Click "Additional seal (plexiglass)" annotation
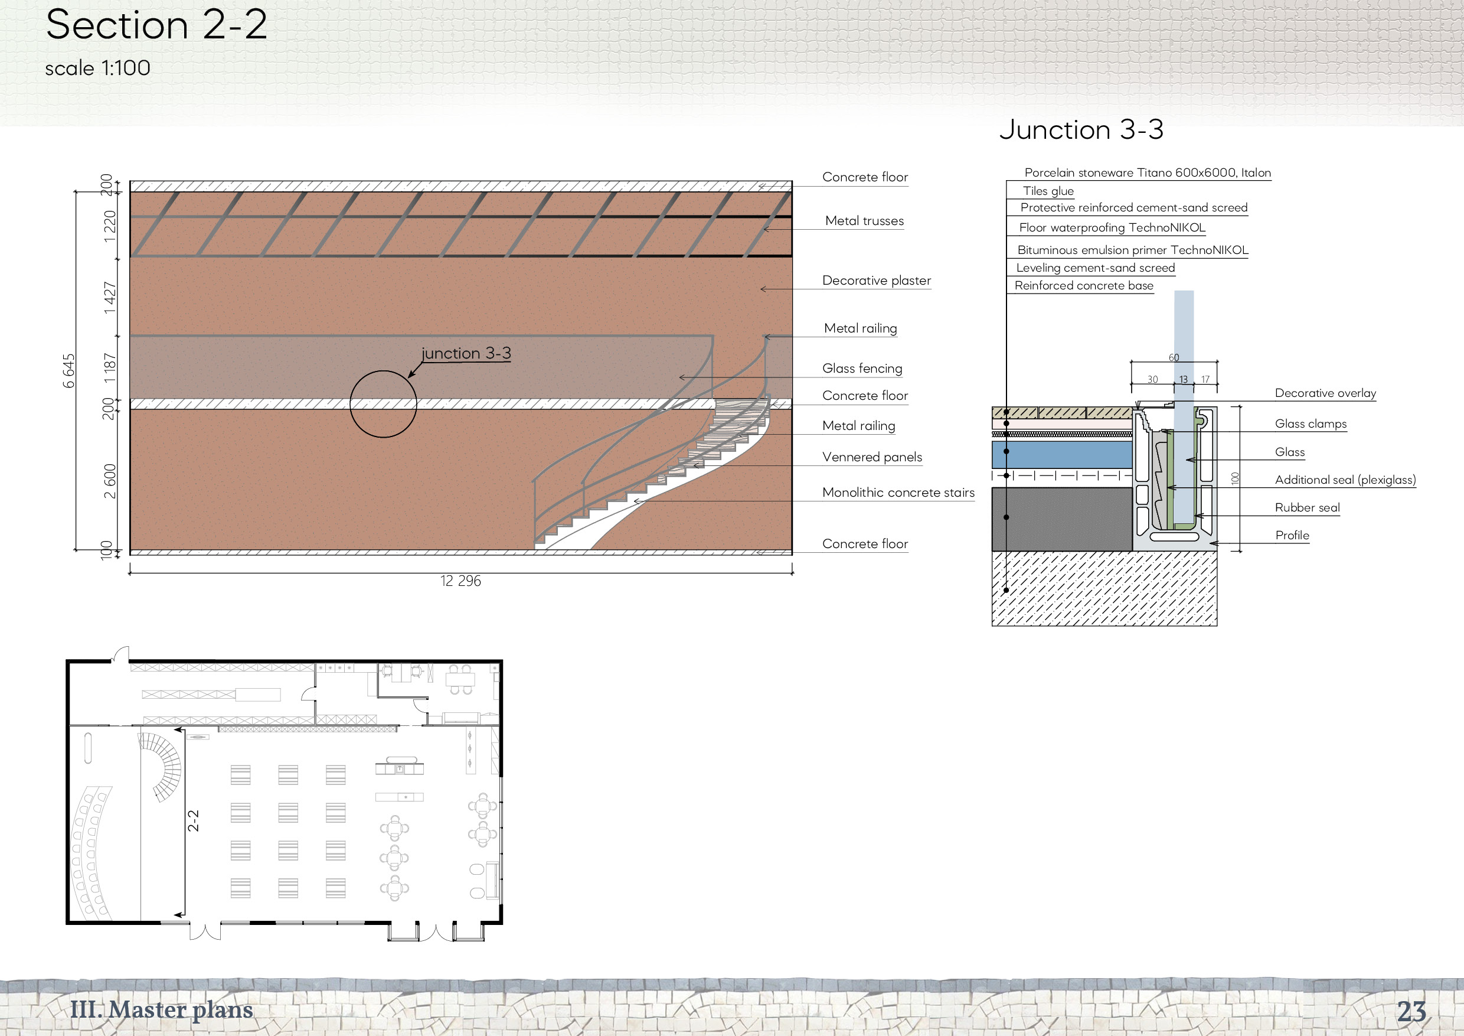 pyautogui.click(x=1345, y=480)
